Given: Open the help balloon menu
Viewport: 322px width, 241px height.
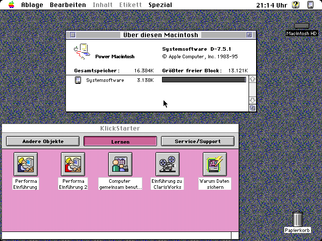Looking at the screenshot, I should [296, 5].
